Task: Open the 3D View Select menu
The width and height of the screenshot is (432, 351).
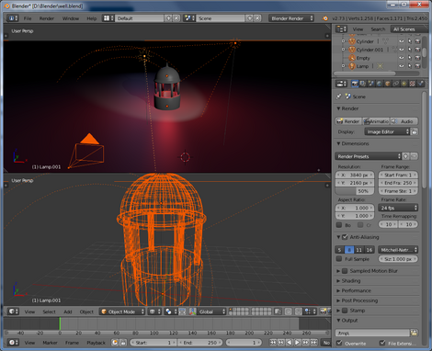Action: click(49, 311)
